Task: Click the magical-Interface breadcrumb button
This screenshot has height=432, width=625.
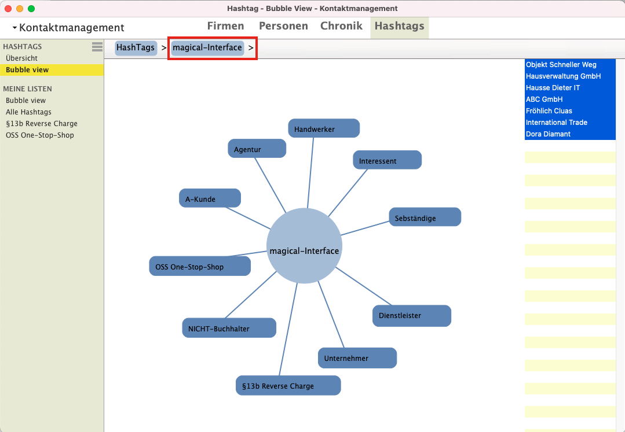Action: (x=207, y=47)
